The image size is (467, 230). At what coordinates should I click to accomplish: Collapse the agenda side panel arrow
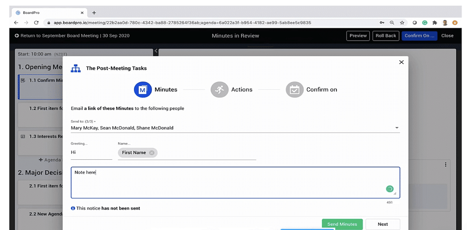click(x=156, y=51)
